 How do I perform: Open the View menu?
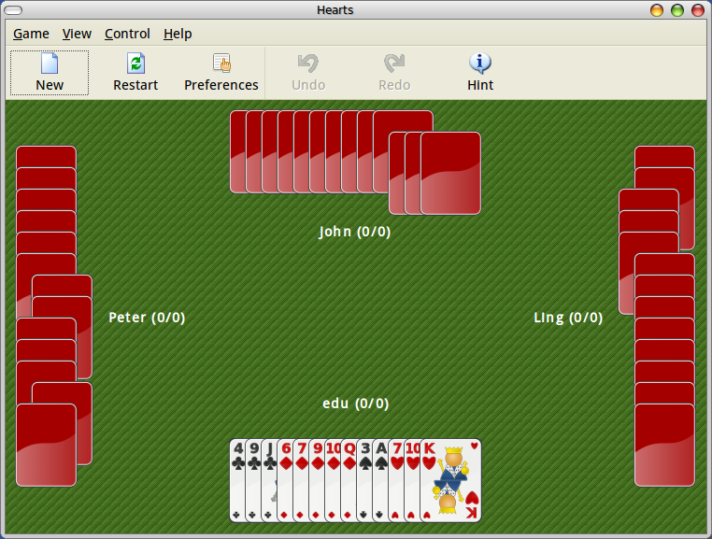(x=77, y=34)
